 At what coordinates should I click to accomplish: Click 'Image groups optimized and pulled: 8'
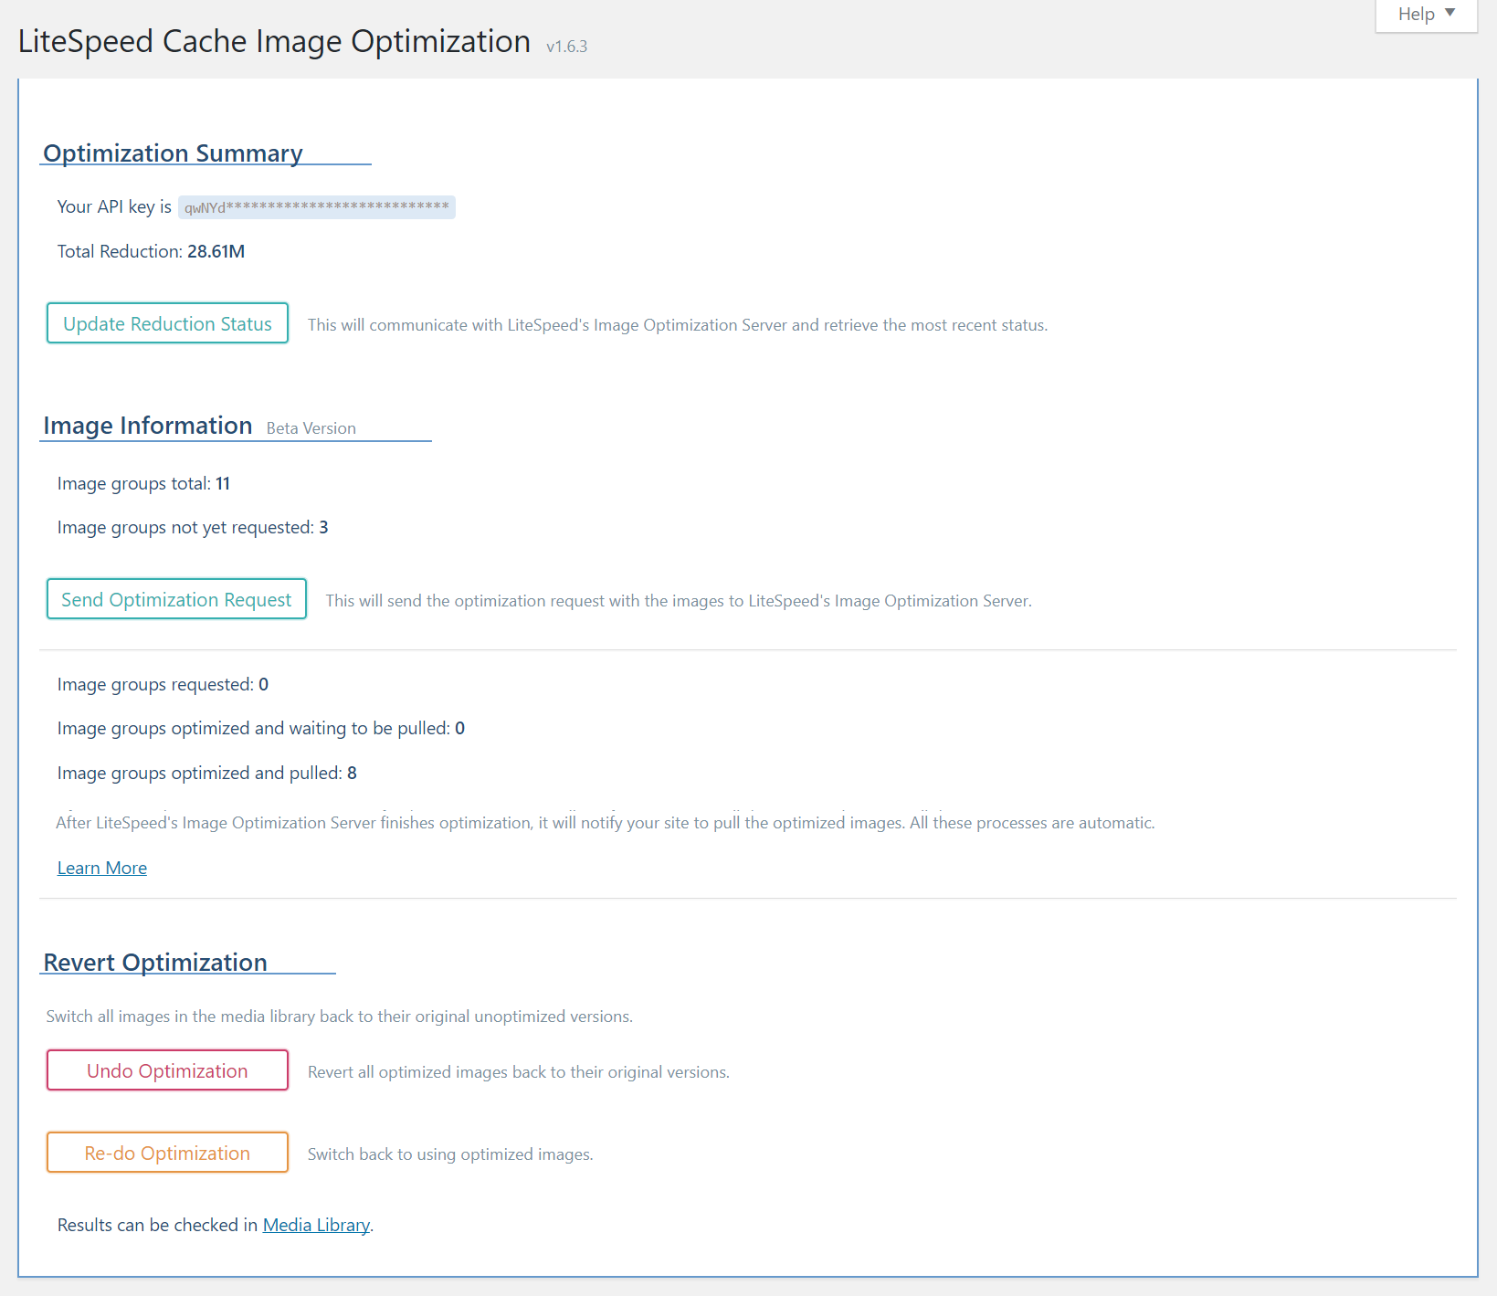click(x=207, y=773)
